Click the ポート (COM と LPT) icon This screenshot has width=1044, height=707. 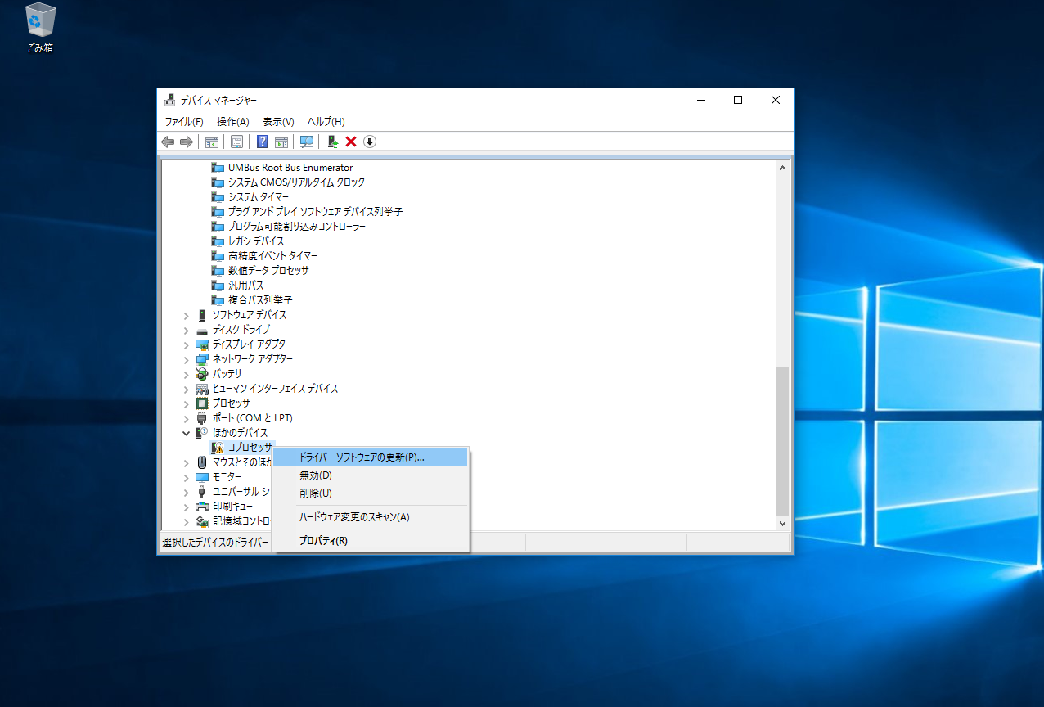click(202, 418)
